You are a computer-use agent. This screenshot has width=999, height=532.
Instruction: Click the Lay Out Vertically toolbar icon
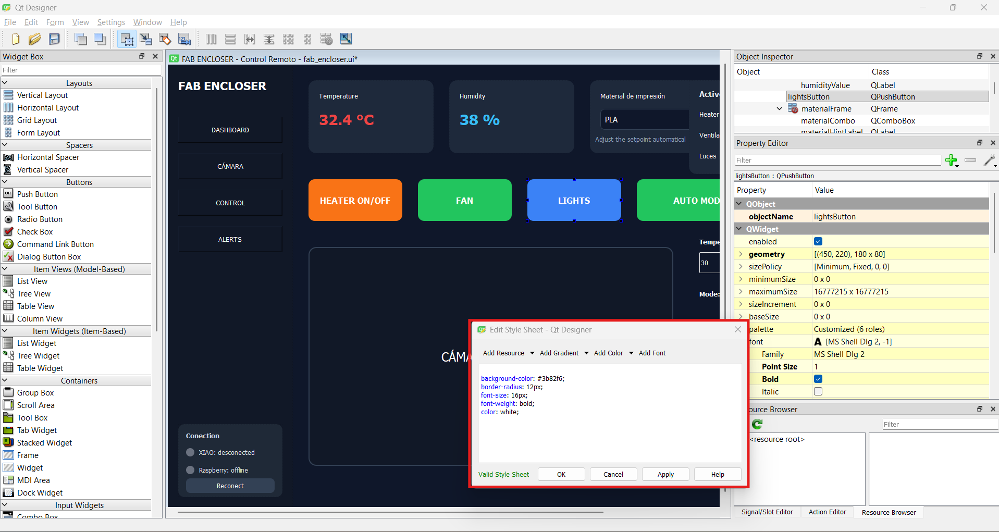[x=230, y=39]
